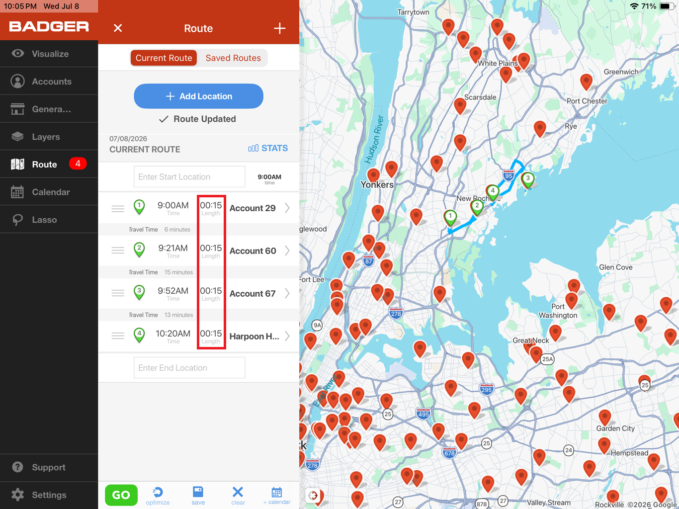679x509 pixels.
Task: Select green map pin number 2
Action: [x=477, y=207]
